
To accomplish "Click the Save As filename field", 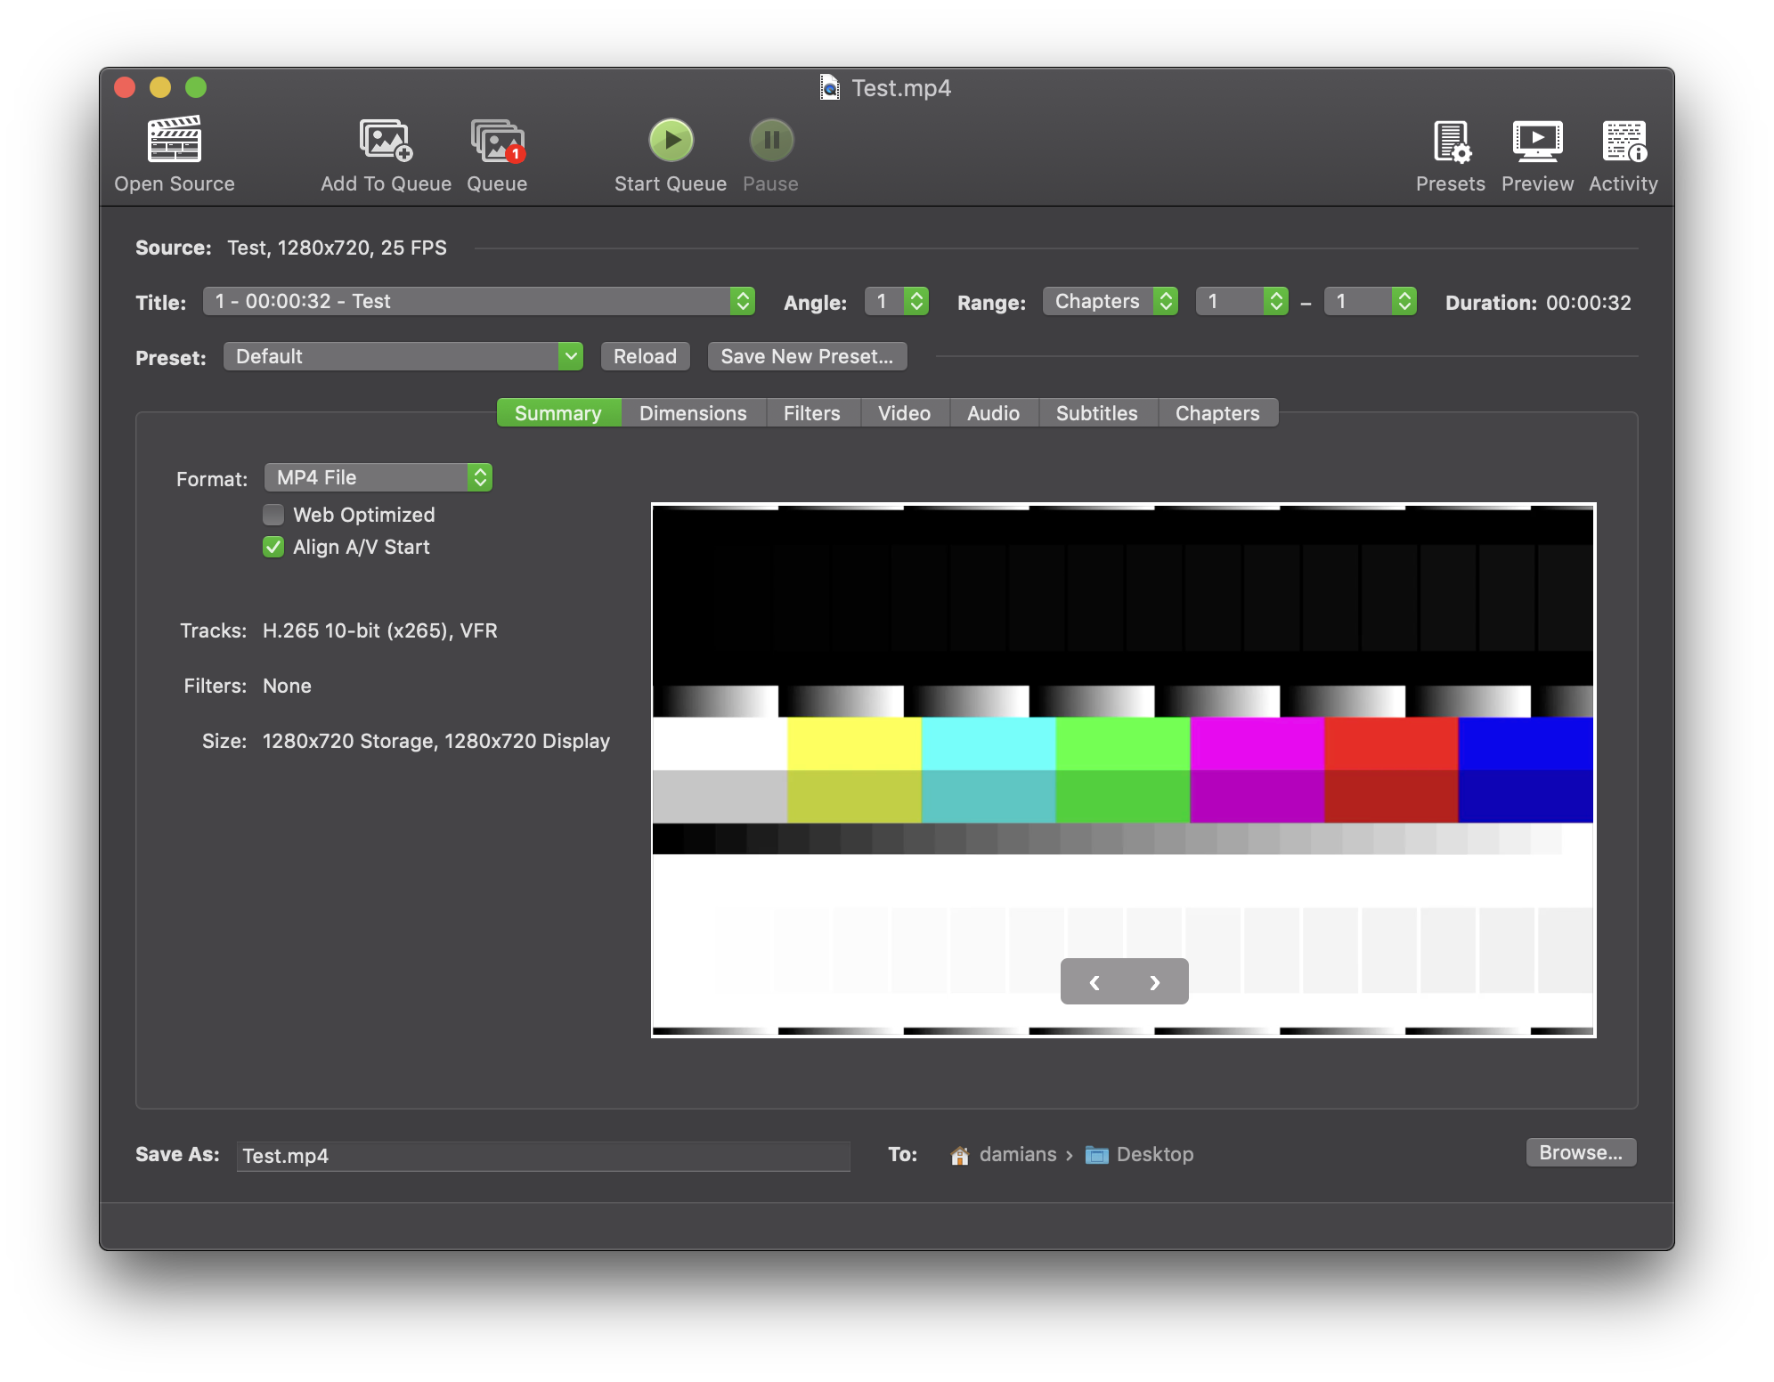I will pos(543,1156).
